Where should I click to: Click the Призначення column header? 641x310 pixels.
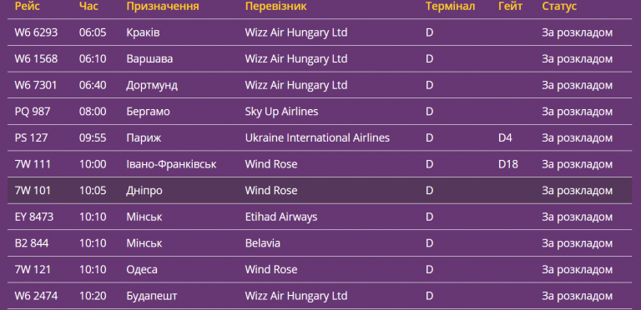[163, 6]
